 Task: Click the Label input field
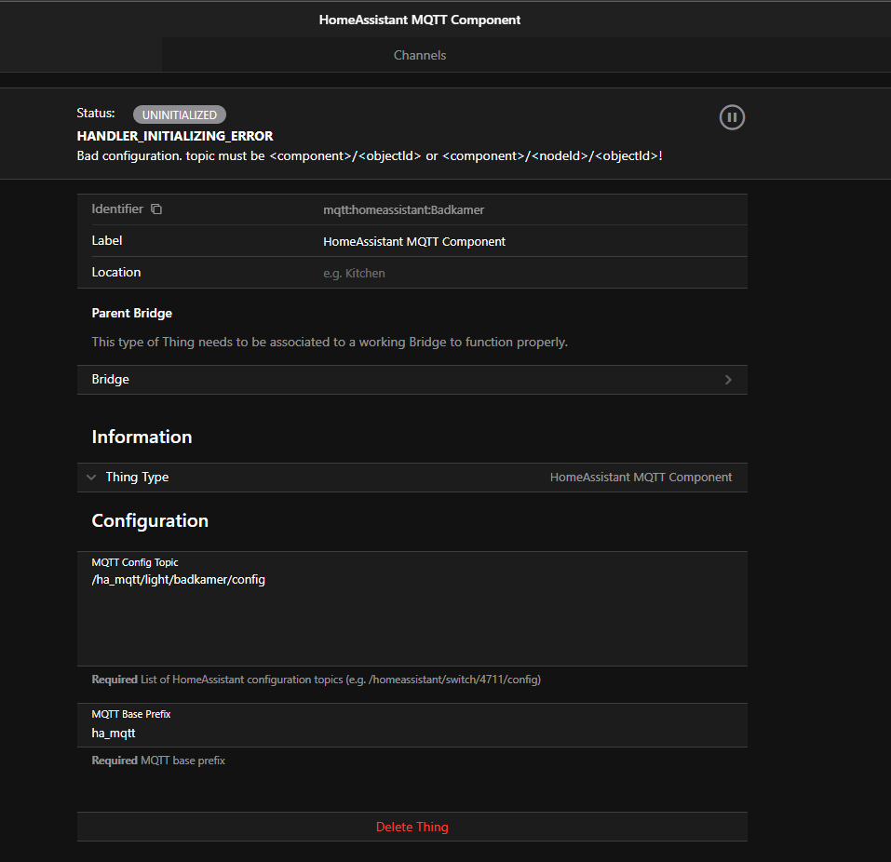click(x=531, y=241)
